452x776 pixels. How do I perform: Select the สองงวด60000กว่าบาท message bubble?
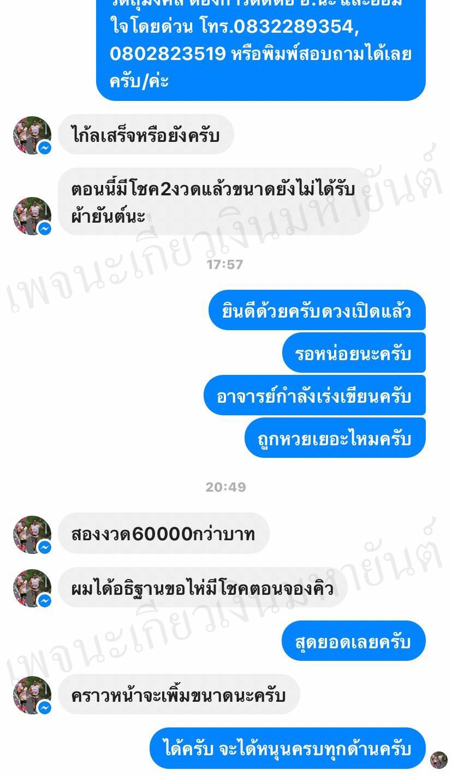[164, 533]
